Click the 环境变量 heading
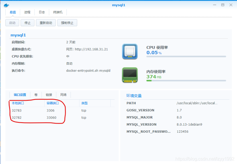 (x=134, y=96)
